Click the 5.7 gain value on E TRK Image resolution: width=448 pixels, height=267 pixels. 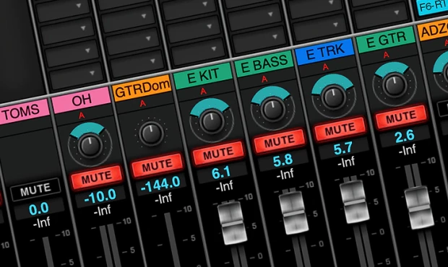(x=343, y=149)
